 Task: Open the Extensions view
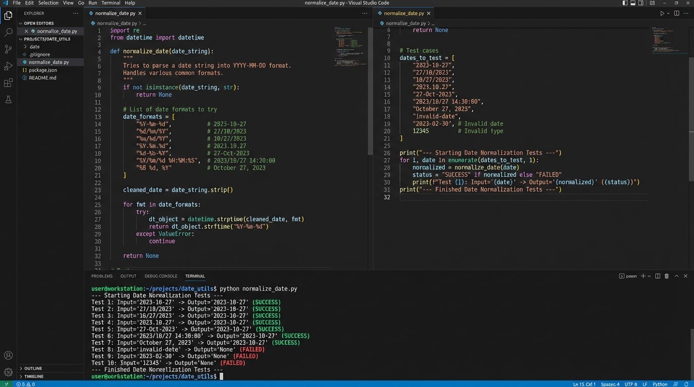pyautogui.click(x=8, y=83)
